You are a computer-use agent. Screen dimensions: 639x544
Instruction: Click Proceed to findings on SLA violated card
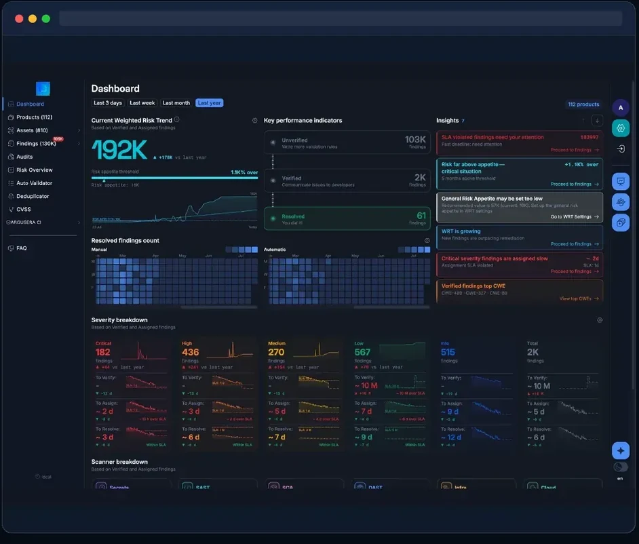click(x=575, y=150)
